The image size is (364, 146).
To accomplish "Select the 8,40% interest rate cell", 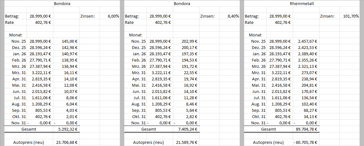I will [x=233, y=16].
